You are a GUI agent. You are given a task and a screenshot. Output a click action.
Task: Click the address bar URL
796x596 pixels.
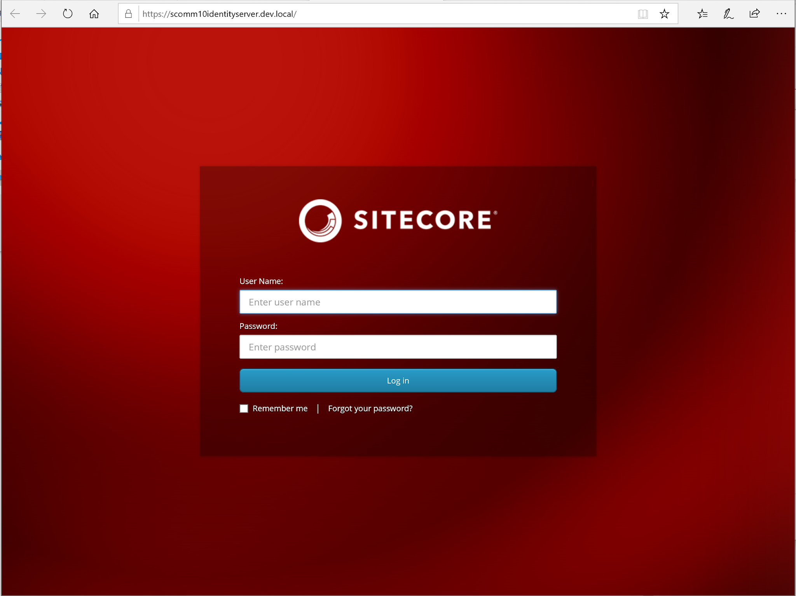click(x=220, y=14)
